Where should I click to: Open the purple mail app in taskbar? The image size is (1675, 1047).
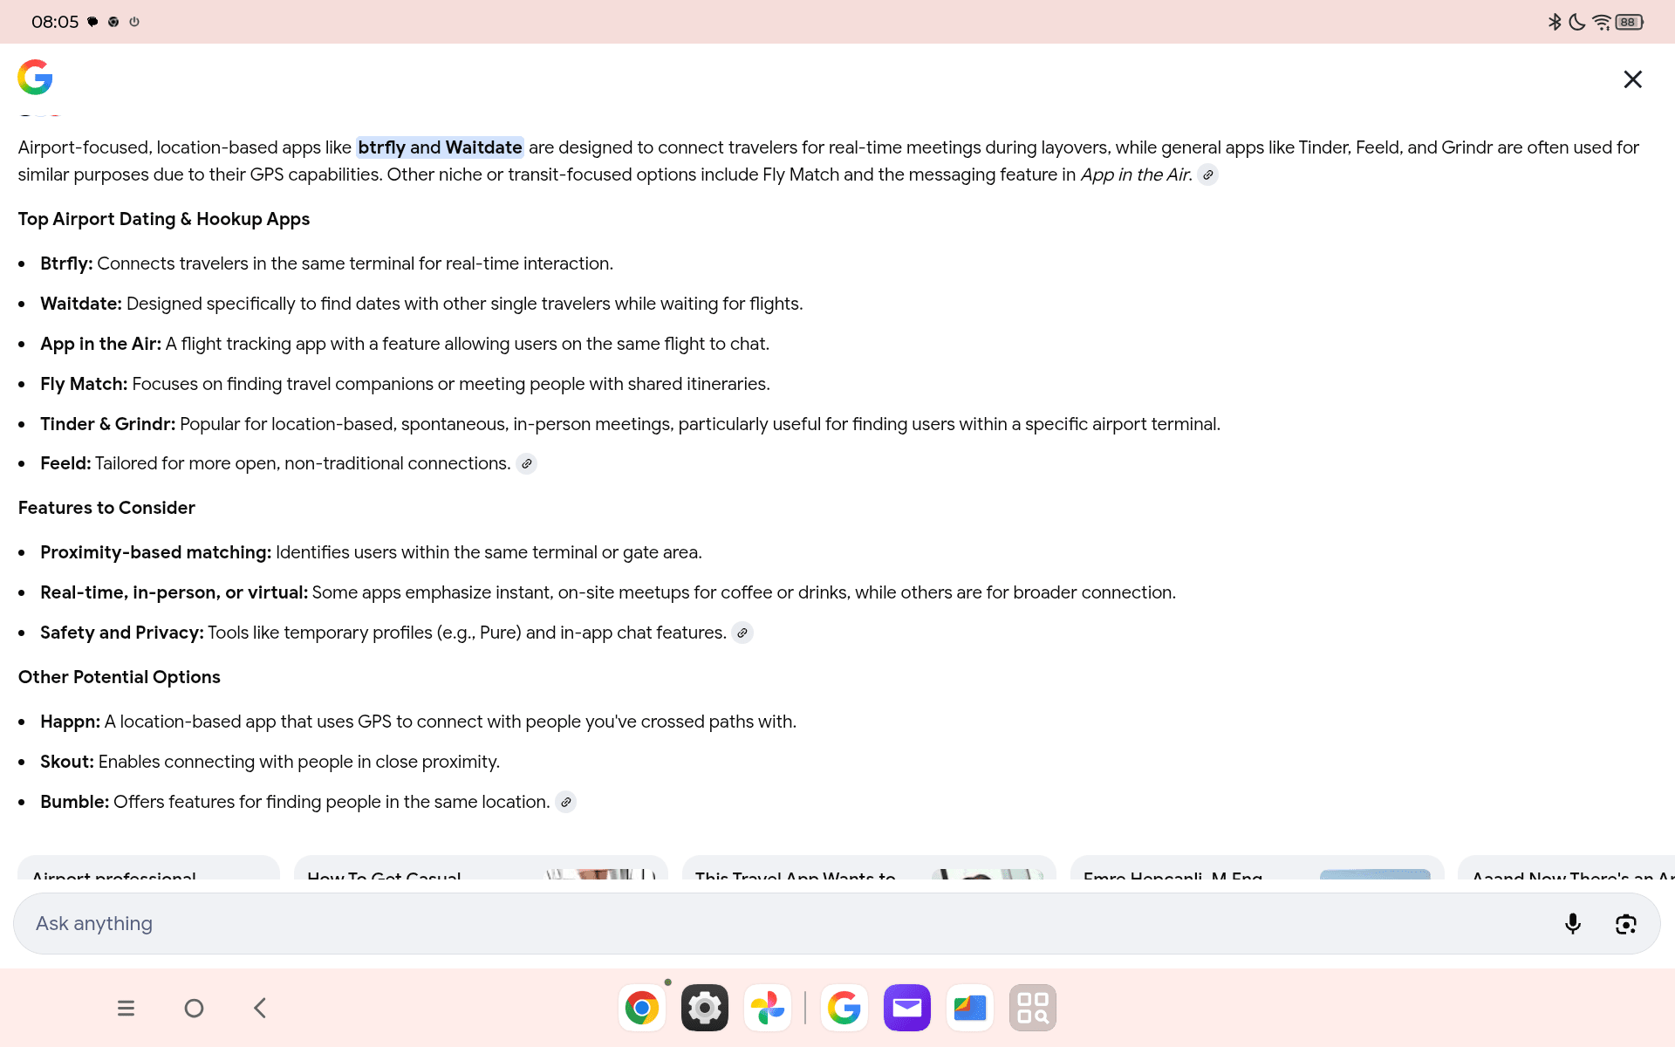click(x=906, y=1008)
